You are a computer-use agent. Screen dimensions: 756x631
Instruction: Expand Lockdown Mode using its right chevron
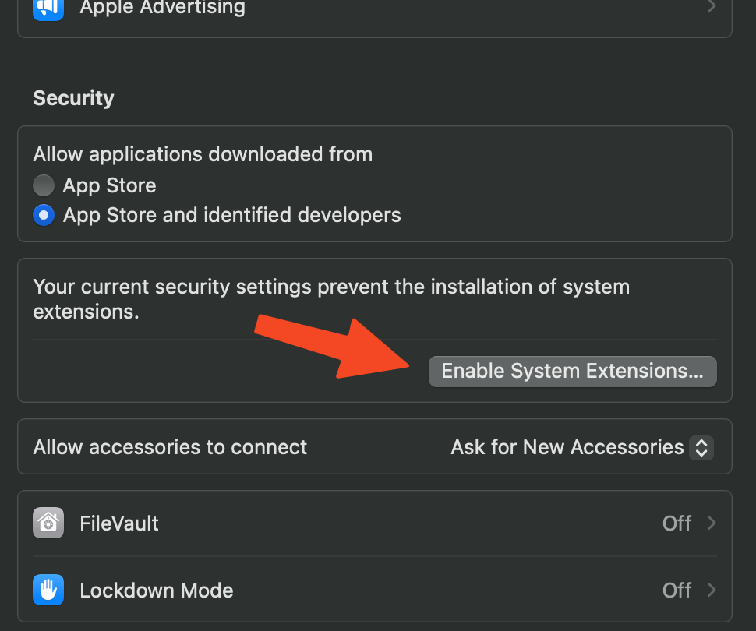click(711, 590)
